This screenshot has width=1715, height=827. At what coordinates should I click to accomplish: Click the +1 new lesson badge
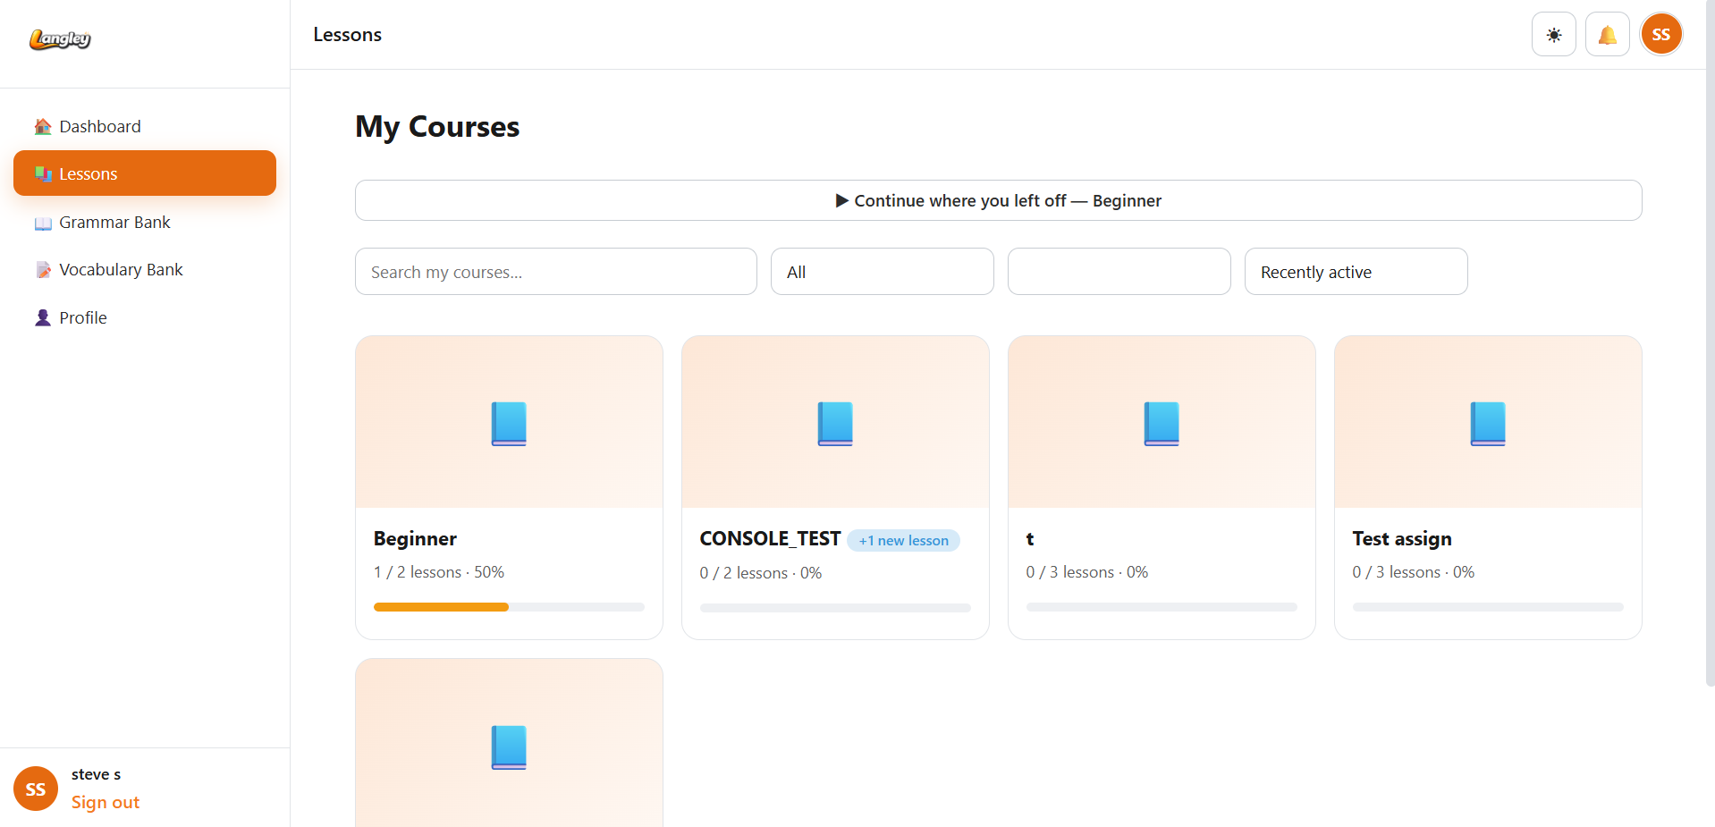(903, 541)
